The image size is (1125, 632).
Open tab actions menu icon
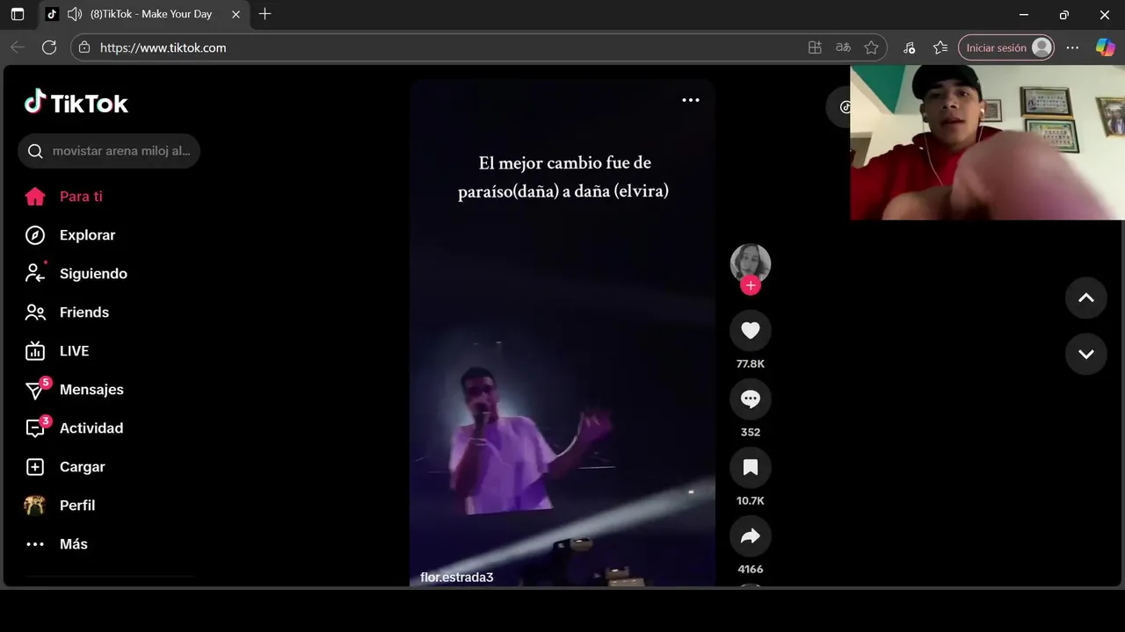[18, 14]
